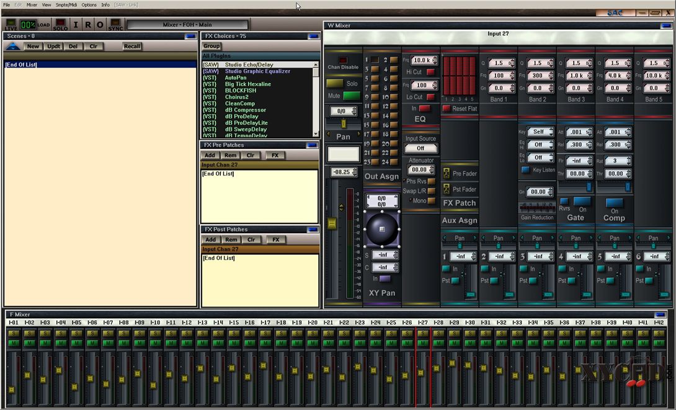Open the Group selector in FX Choices
Image resolution: width=676 pixels, height=410 pixels.
[211, 46]
